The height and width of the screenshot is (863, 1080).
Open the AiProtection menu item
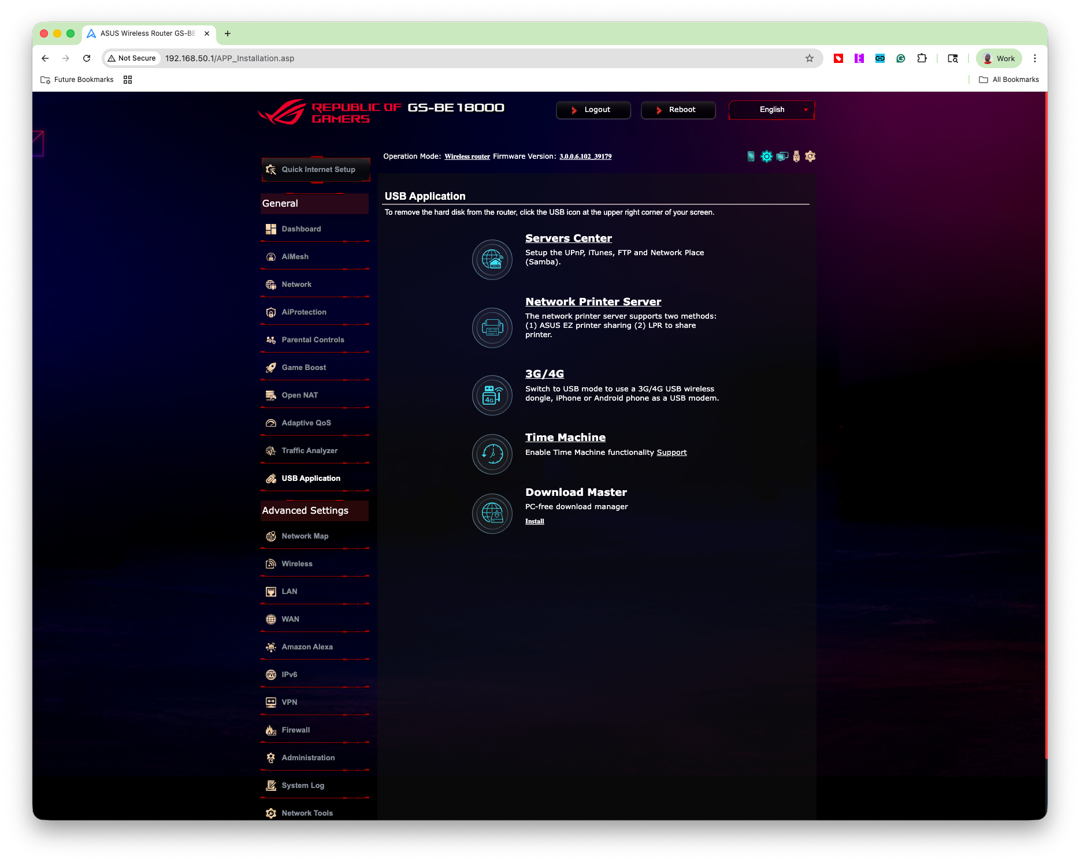coord(303,312)
